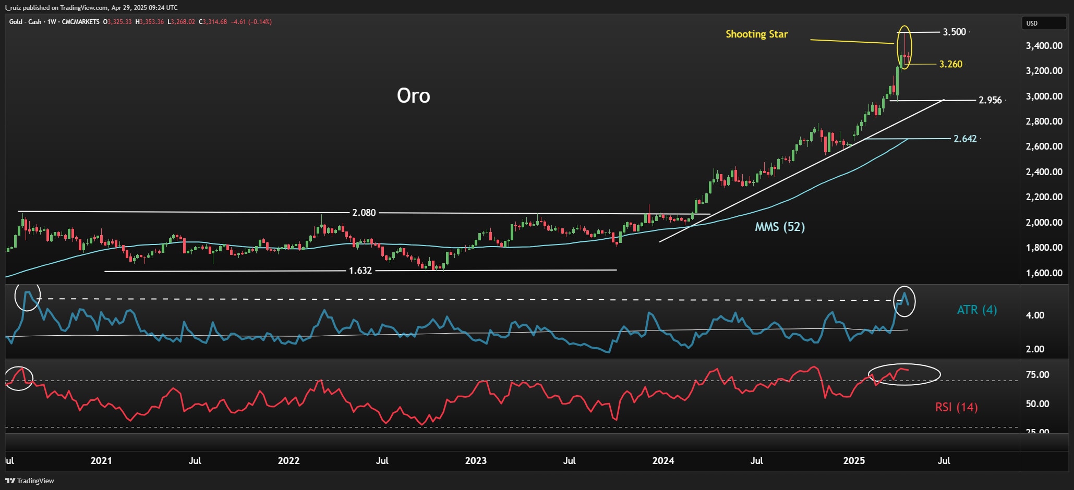Click 3,000.00 on the price axis
The width and height of the screenshot is (1074, 490).
pos(1044,96)
